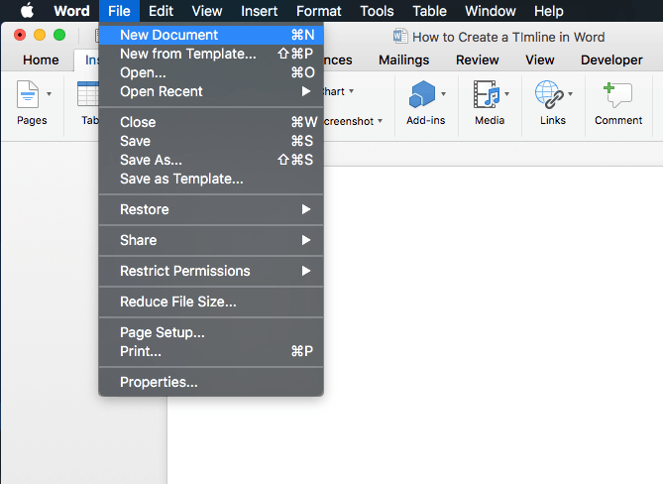Click Save in File menu
Image resolution: width=663 pixels, height=484 pixels.
click(211, 141)
